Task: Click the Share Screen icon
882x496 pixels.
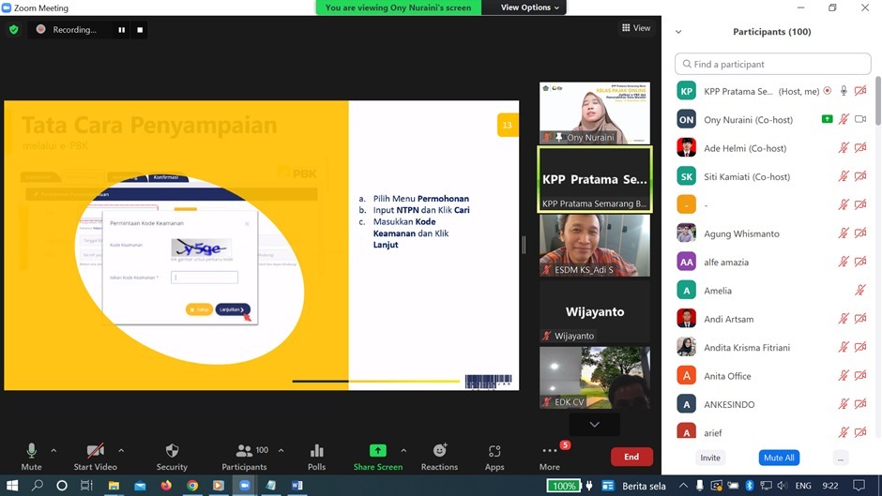Action: 377,451
